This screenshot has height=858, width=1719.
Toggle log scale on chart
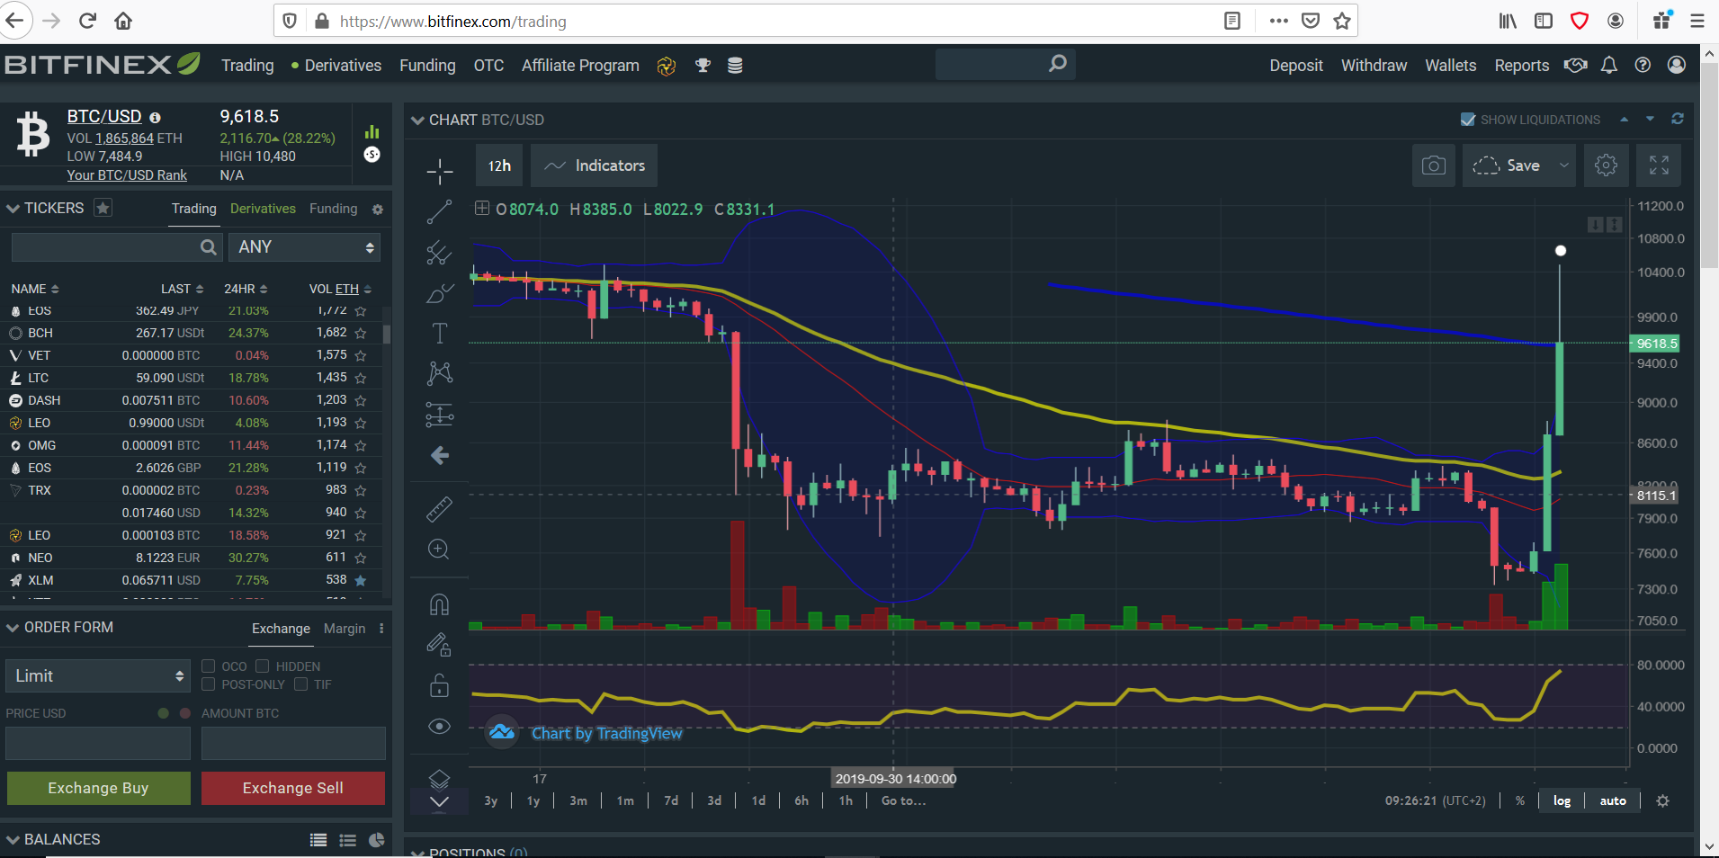click(x=1562, y=801)
